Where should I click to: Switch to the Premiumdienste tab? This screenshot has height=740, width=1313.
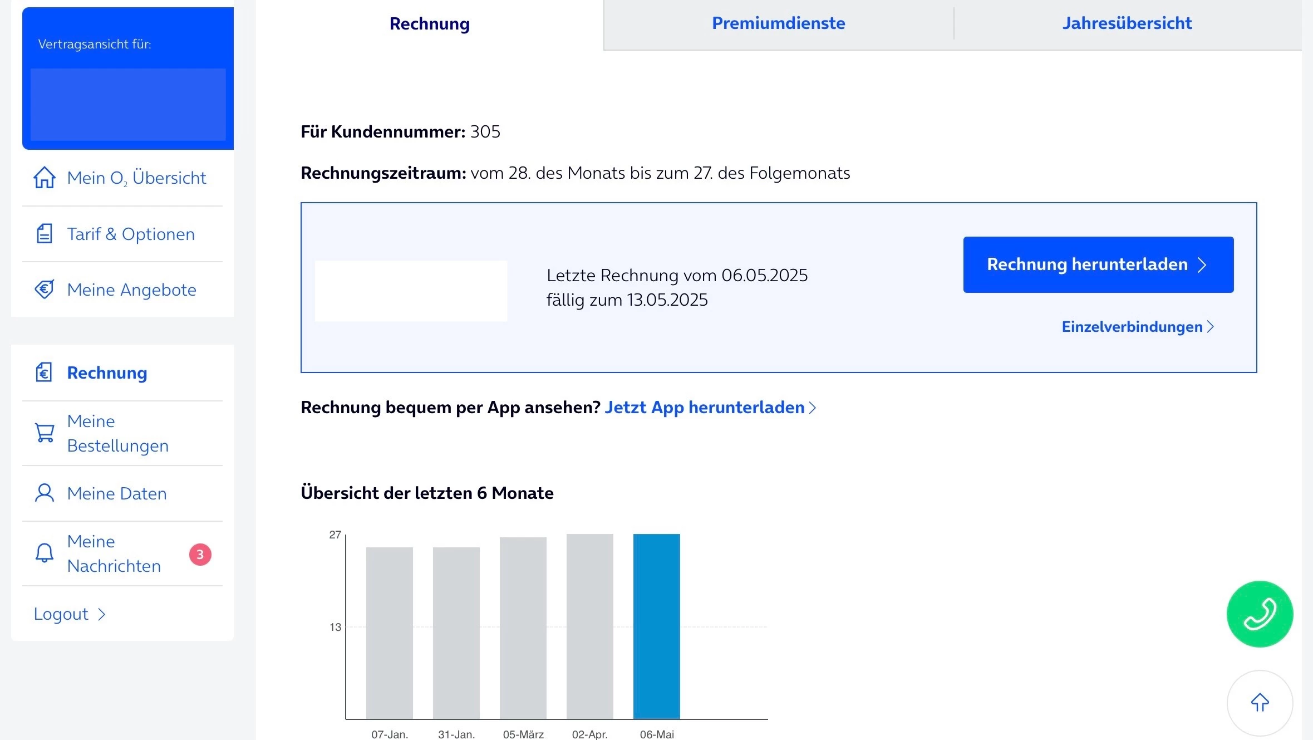click(x=778, y=23)
